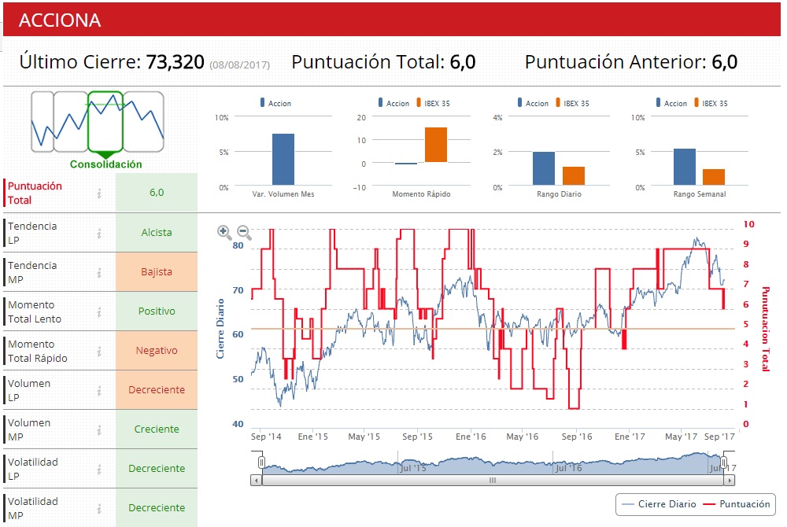787x527 pixels.
Task: Click the orange IBEX 35 Momento Rápido bar
Action: [x=436, y=145]
